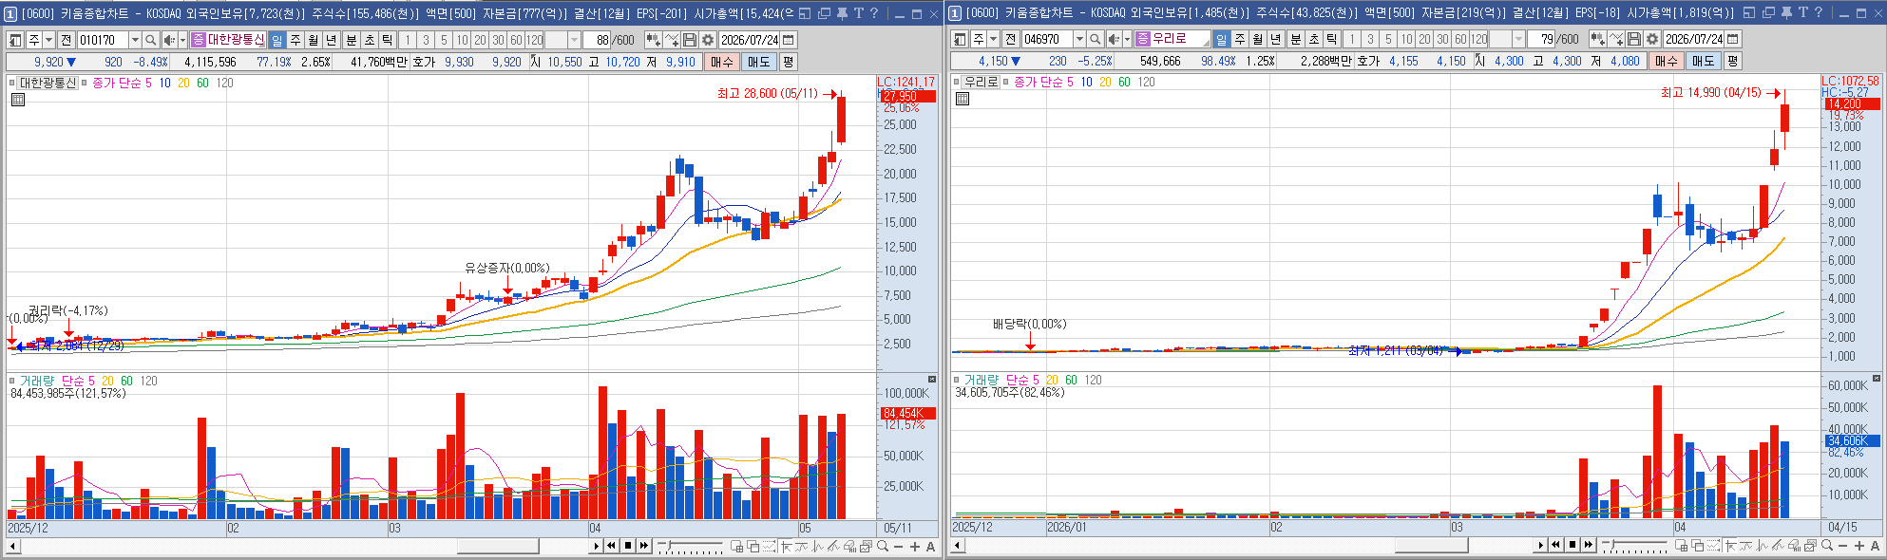The height and width of the screenshot is (560, 1887).
Task: Rewind chart replay in left window
Action: [x=611, y=546]
